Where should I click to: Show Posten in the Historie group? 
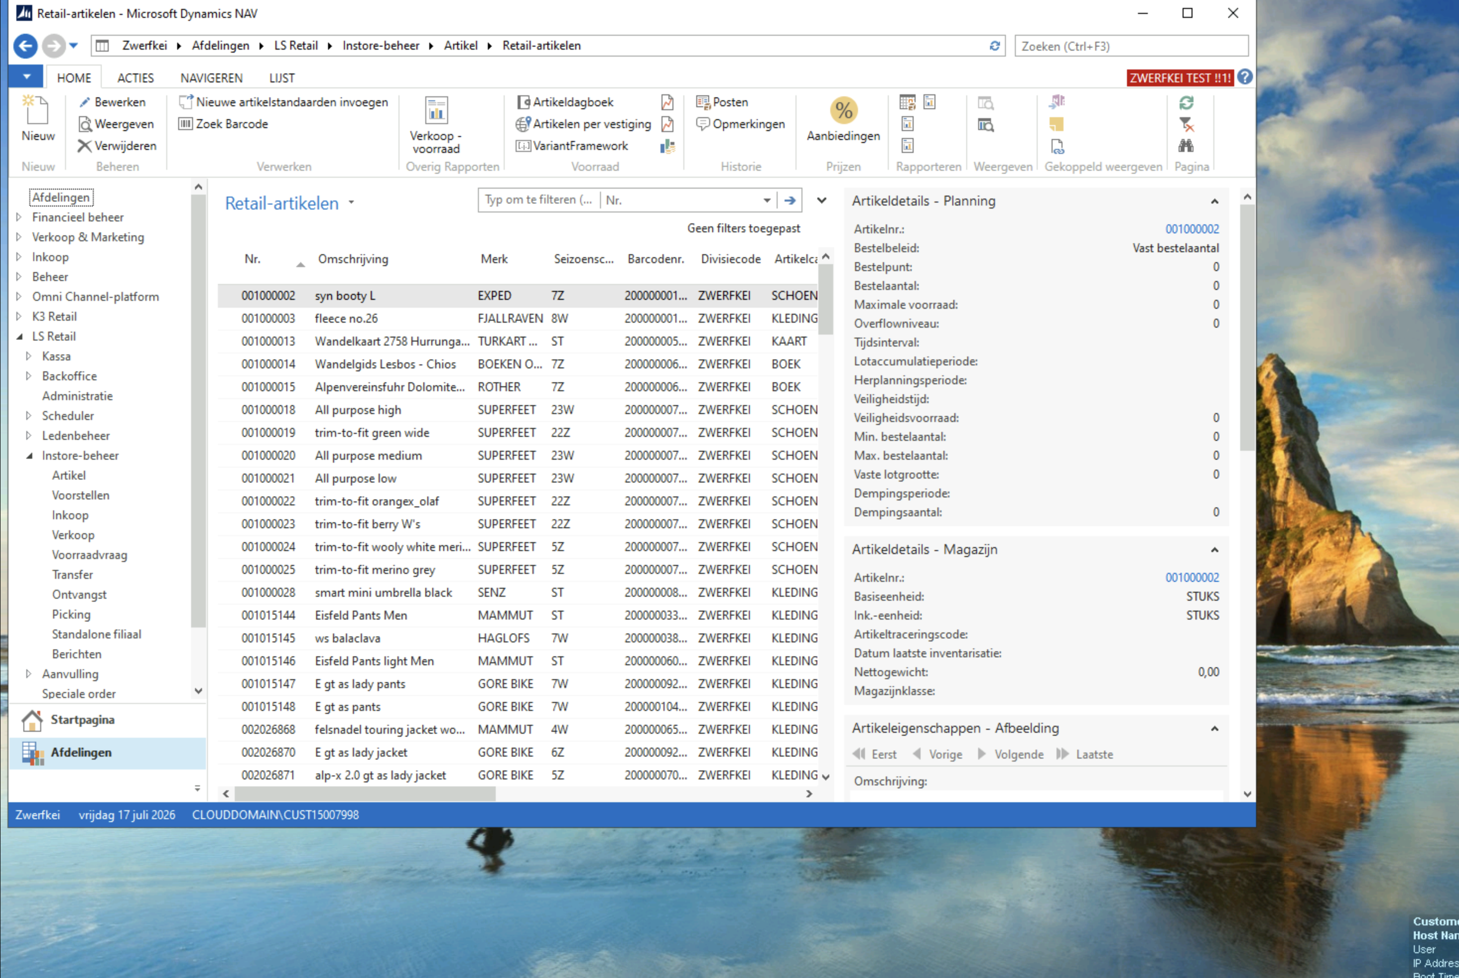(x=722, y=102)
